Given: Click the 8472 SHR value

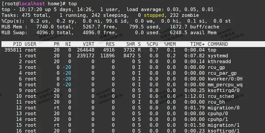Looking at the screenshot, I should pos(129,56).
